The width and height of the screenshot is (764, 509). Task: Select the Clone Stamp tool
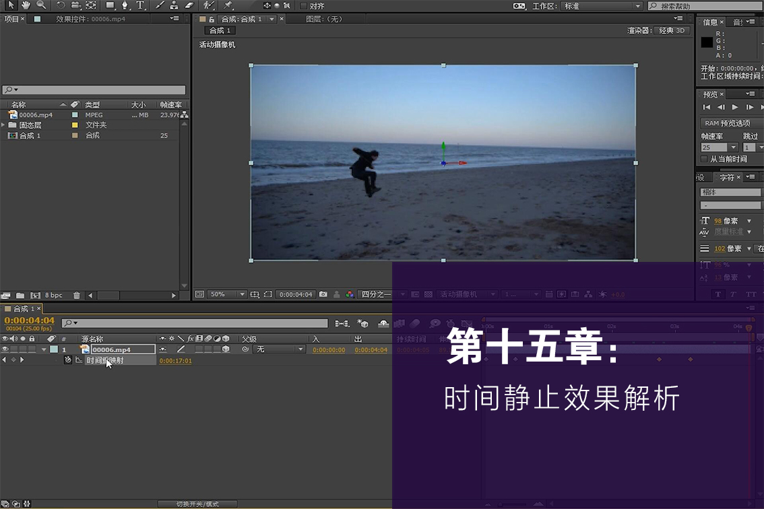[x=174, y=5]
